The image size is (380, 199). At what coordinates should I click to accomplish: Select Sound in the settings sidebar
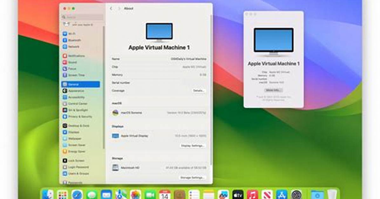[x=70, y=62]
